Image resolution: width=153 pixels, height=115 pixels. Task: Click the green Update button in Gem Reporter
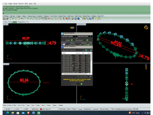point(72,40)
